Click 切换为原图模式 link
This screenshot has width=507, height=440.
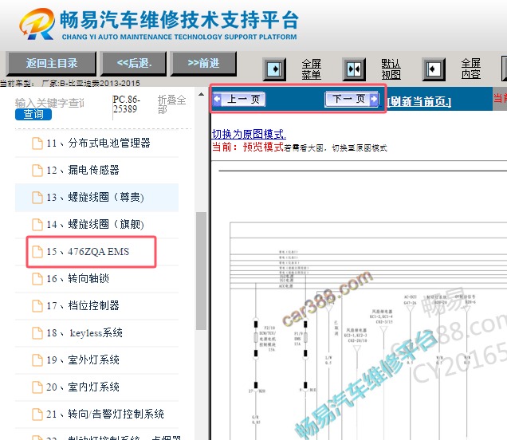tap(249, 134)
